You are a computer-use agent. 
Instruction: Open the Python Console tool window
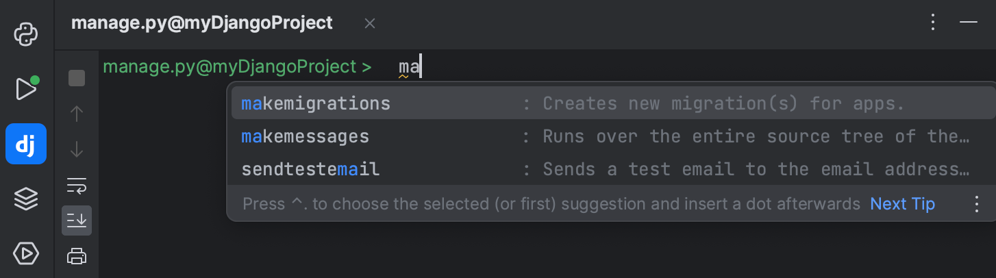26,34
